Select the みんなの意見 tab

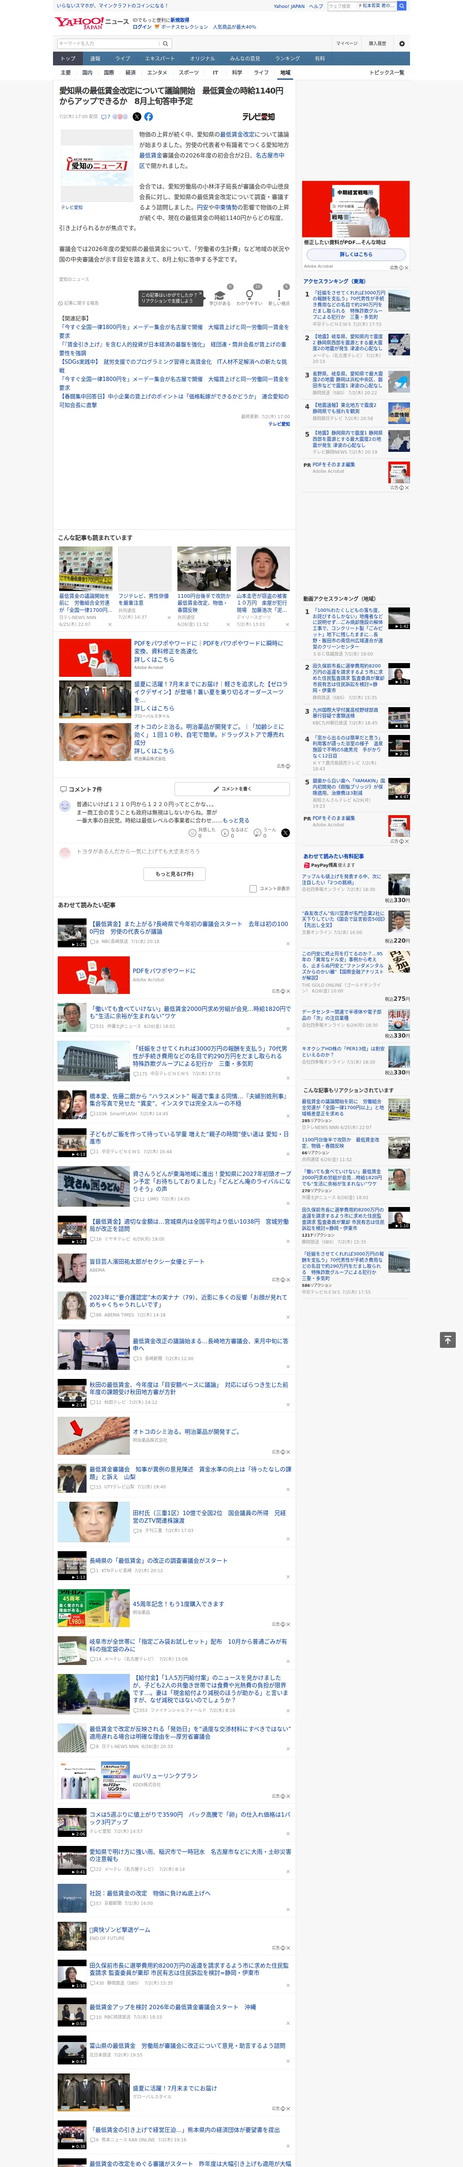[245, 59]
